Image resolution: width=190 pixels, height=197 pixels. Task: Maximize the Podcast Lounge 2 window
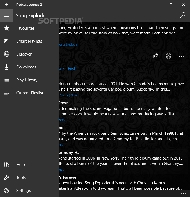pyautogui.click(x=171, y=5)
